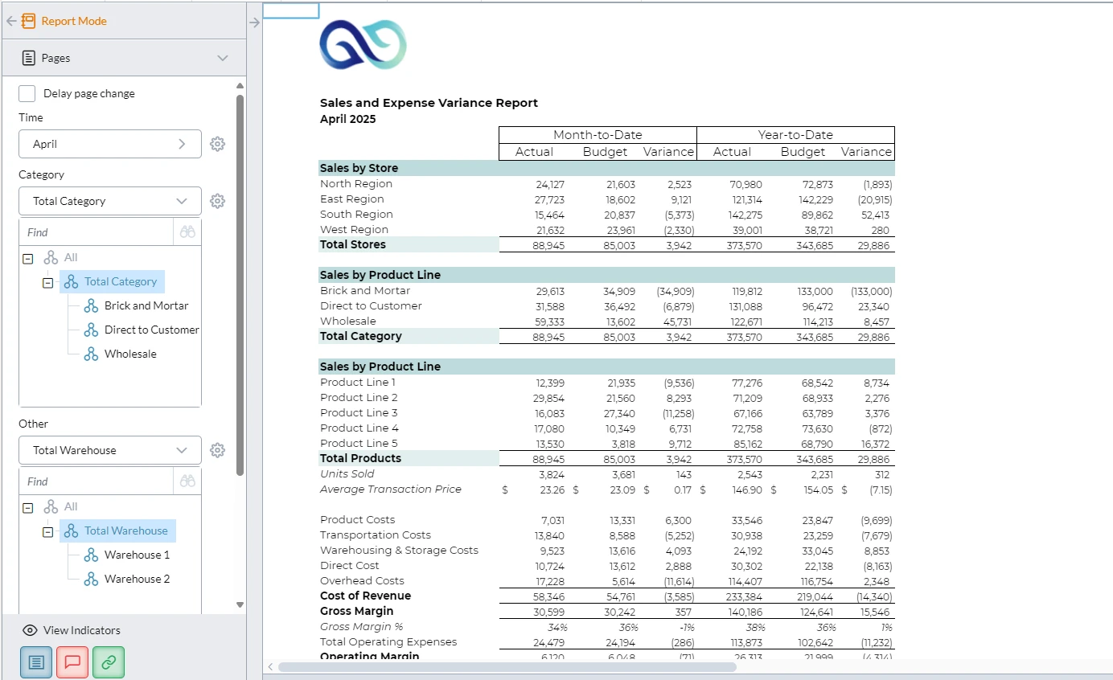Click binoculars search icon in Category tree

tap(188, 232)
